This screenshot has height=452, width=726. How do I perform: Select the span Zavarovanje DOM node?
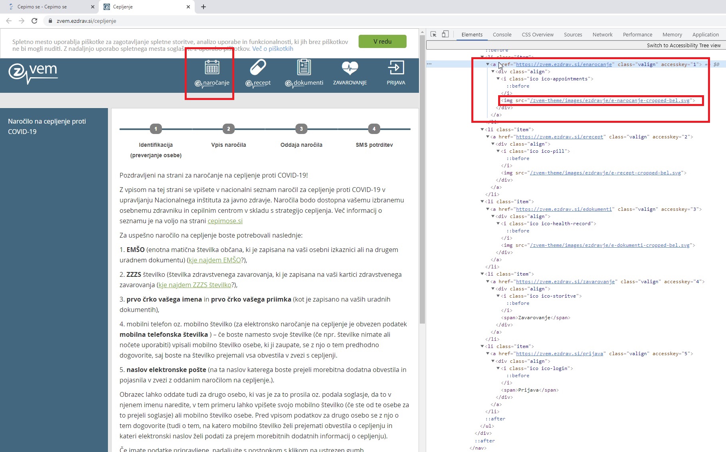pyautogui.click(x=536, y=318)
